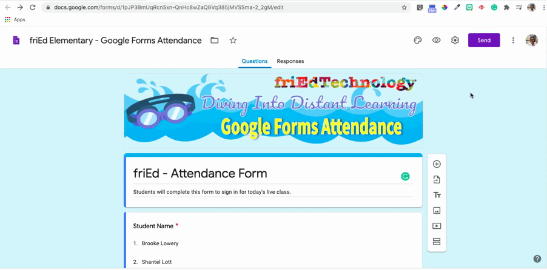Reload the page with the refresh icon
This screenshot has height=270, width=547.
pos(32,7)
